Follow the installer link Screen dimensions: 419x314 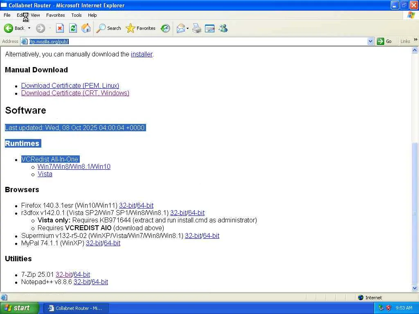tap(142, 54)
